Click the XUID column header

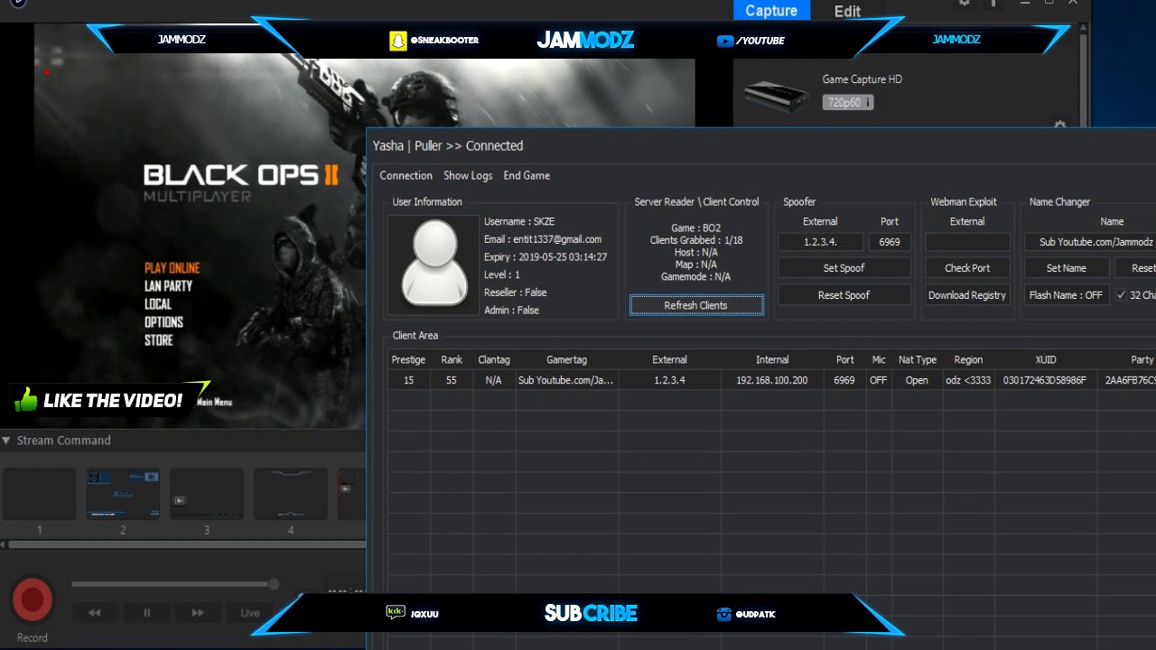click(x=1046, y=360)
